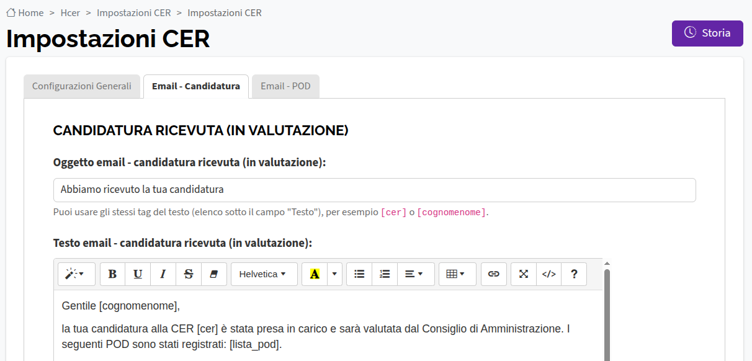Open the editor help dialog
Viewport: 752px width, 361px height.
point(574,274)
